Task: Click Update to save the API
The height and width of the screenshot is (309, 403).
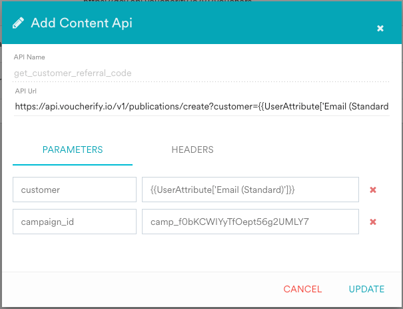Action: point(366,289)
